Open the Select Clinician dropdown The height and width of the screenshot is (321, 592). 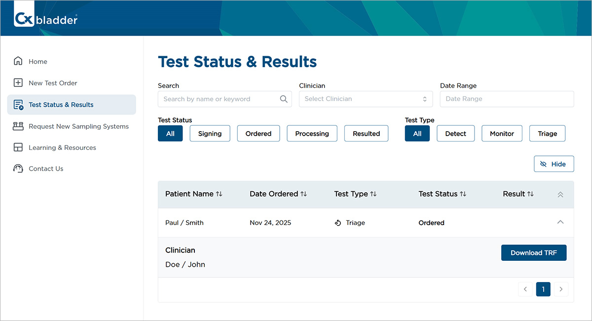[x=366, y=99]
